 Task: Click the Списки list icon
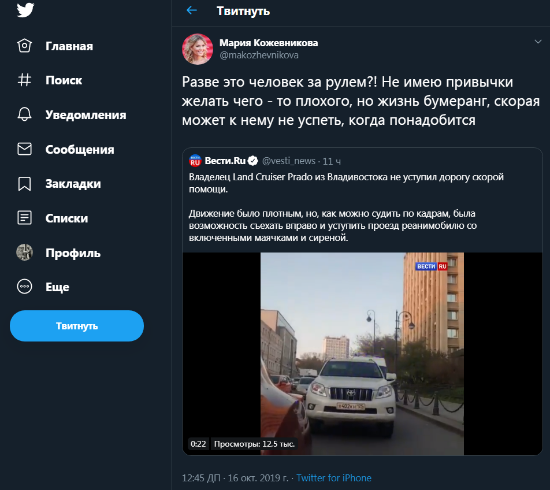click(24, 218)
